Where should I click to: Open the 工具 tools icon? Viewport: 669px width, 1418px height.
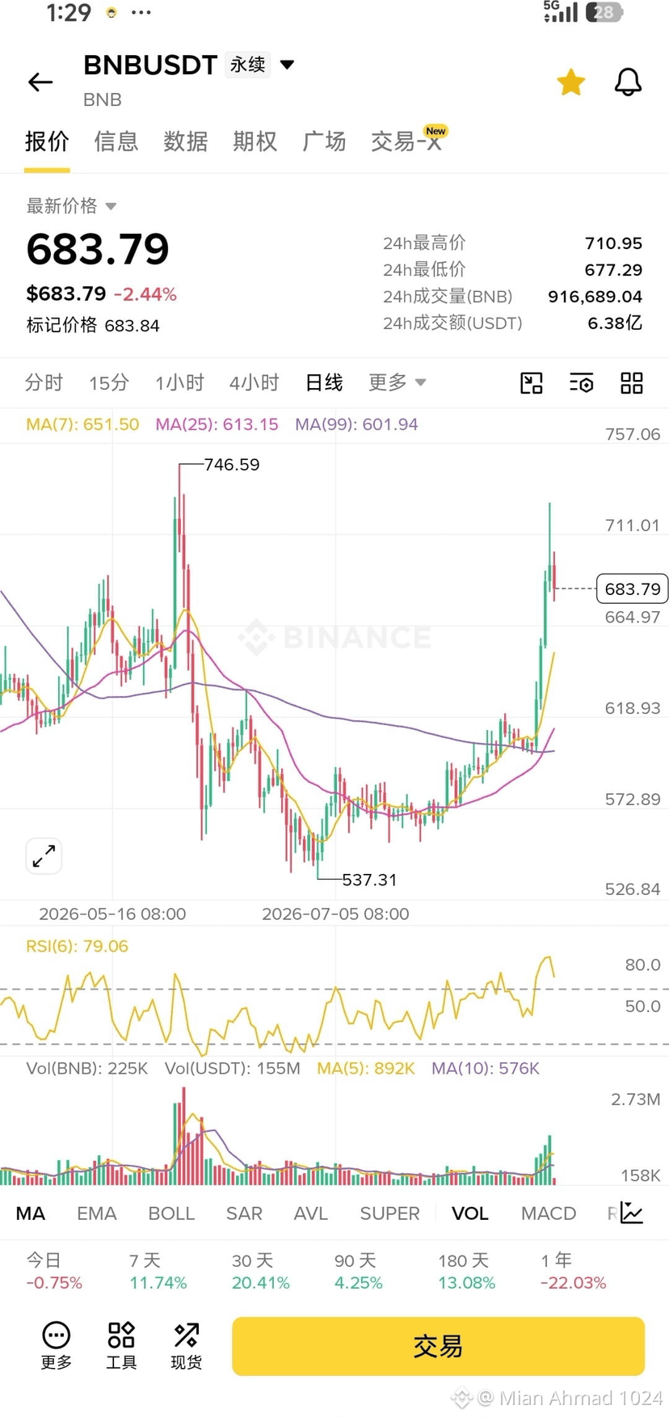pyautogui.click(x=121, y=1346)
